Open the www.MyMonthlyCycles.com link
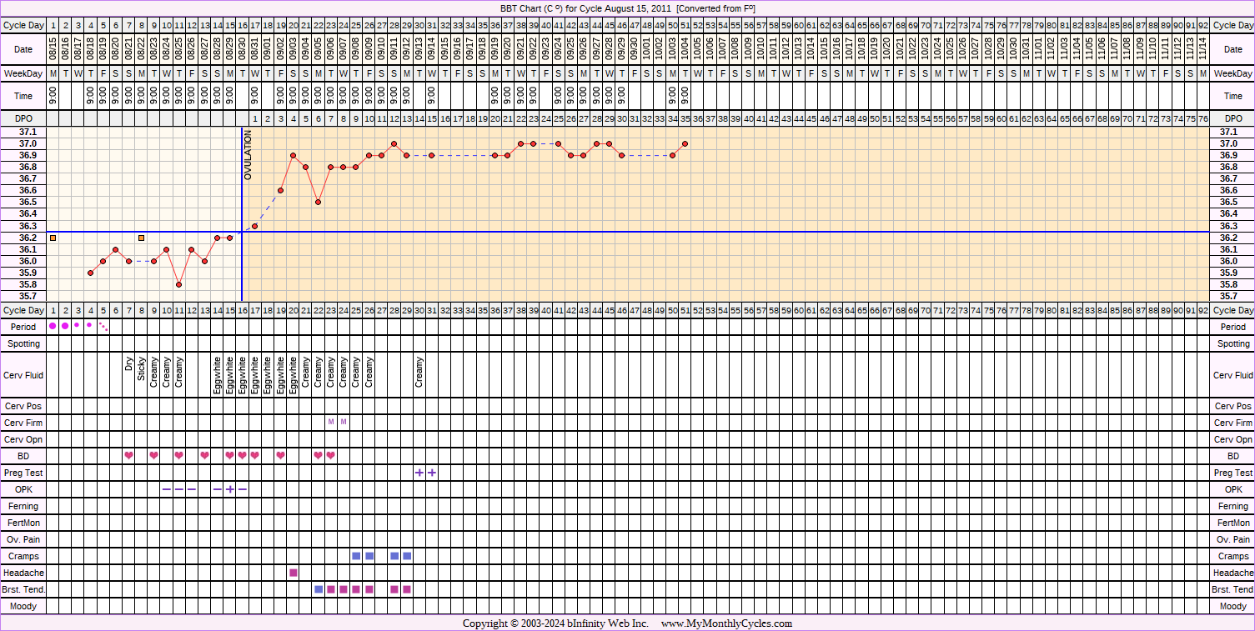Viewport: 1255px width, 631px height. pos(726,623)
